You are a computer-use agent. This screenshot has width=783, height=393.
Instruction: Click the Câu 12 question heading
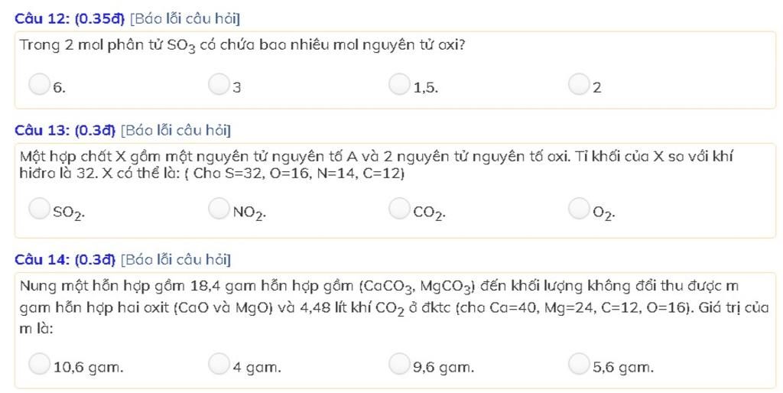[x=70, y=19]
